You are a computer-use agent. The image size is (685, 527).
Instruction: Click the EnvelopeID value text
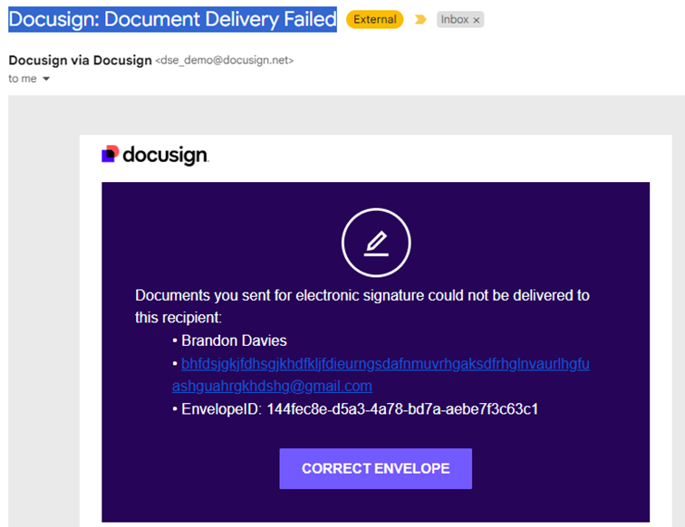point(402,408)
